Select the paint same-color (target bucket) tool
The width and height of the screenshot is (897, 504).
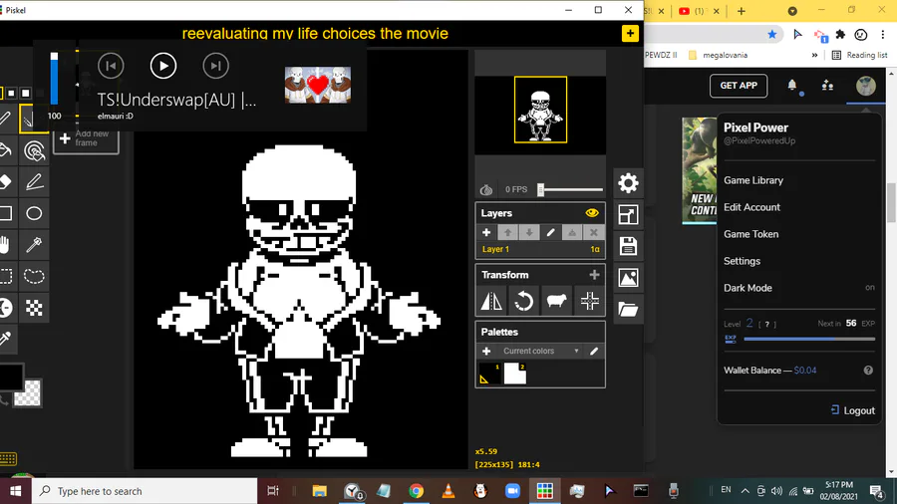(34, 150)
